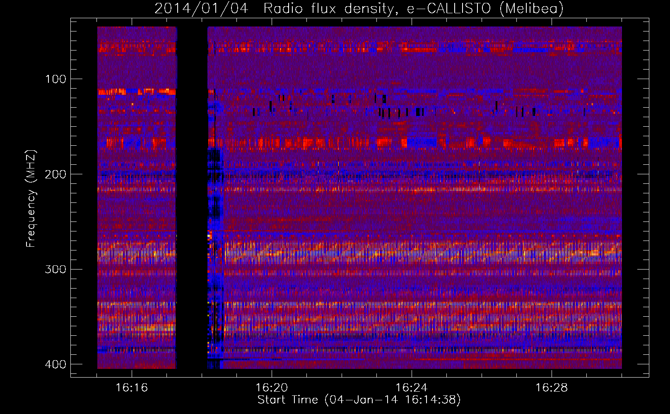The image size is (670, 414).
Task: Click the '16:24' time tick label
Action: [412, 388]
